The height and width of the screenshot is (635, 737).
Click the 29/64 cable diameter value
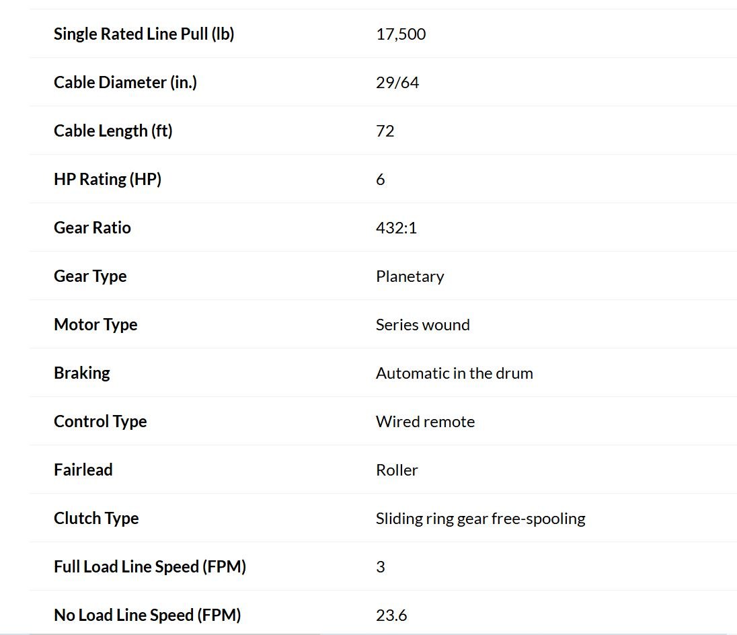coord(397,83)
